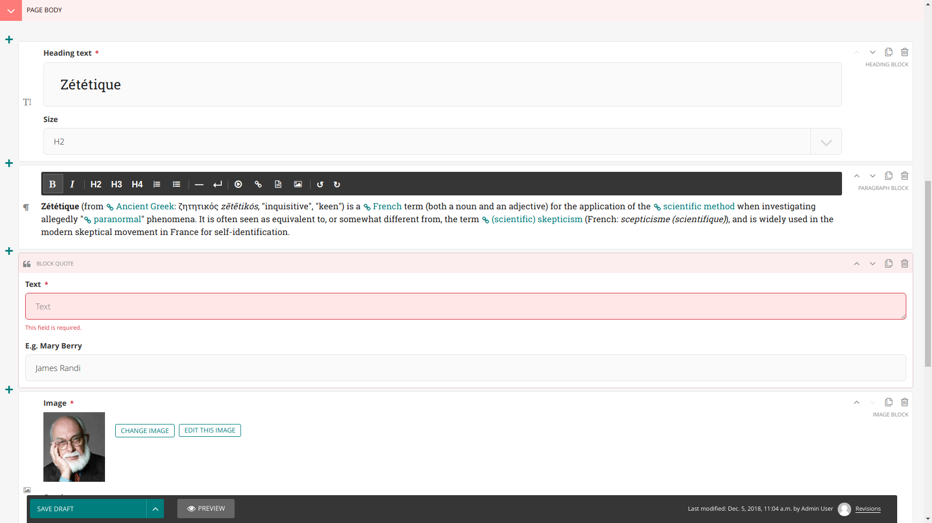Screen dimensions: 932x523
Task: Create an ordered list in the paragraph
Action: (x=157, y=184)
